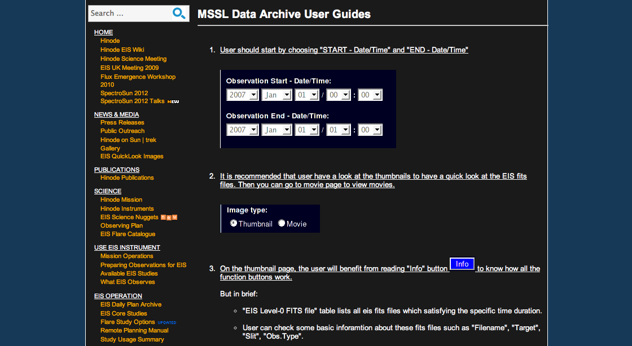Open the Observation End hour dropdown
This screenshot has width=632, height=346.
339,130
